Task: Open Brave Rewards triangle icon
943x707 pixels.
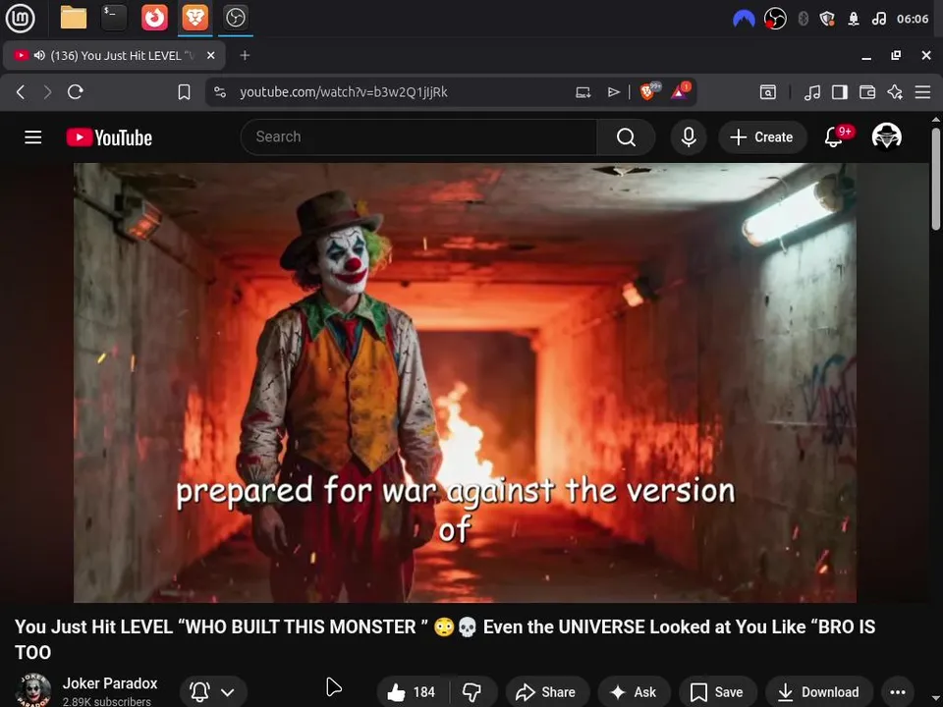Action: tap(680, 91)
